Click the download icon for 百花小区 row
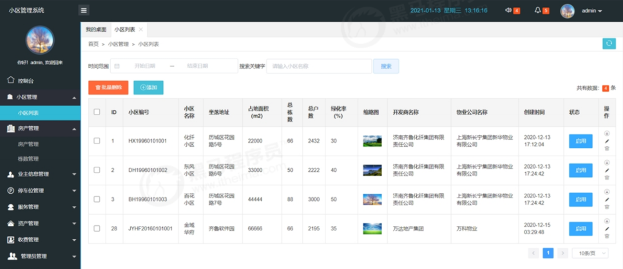Viewport: 623px width, 269px height. point(607,192)
